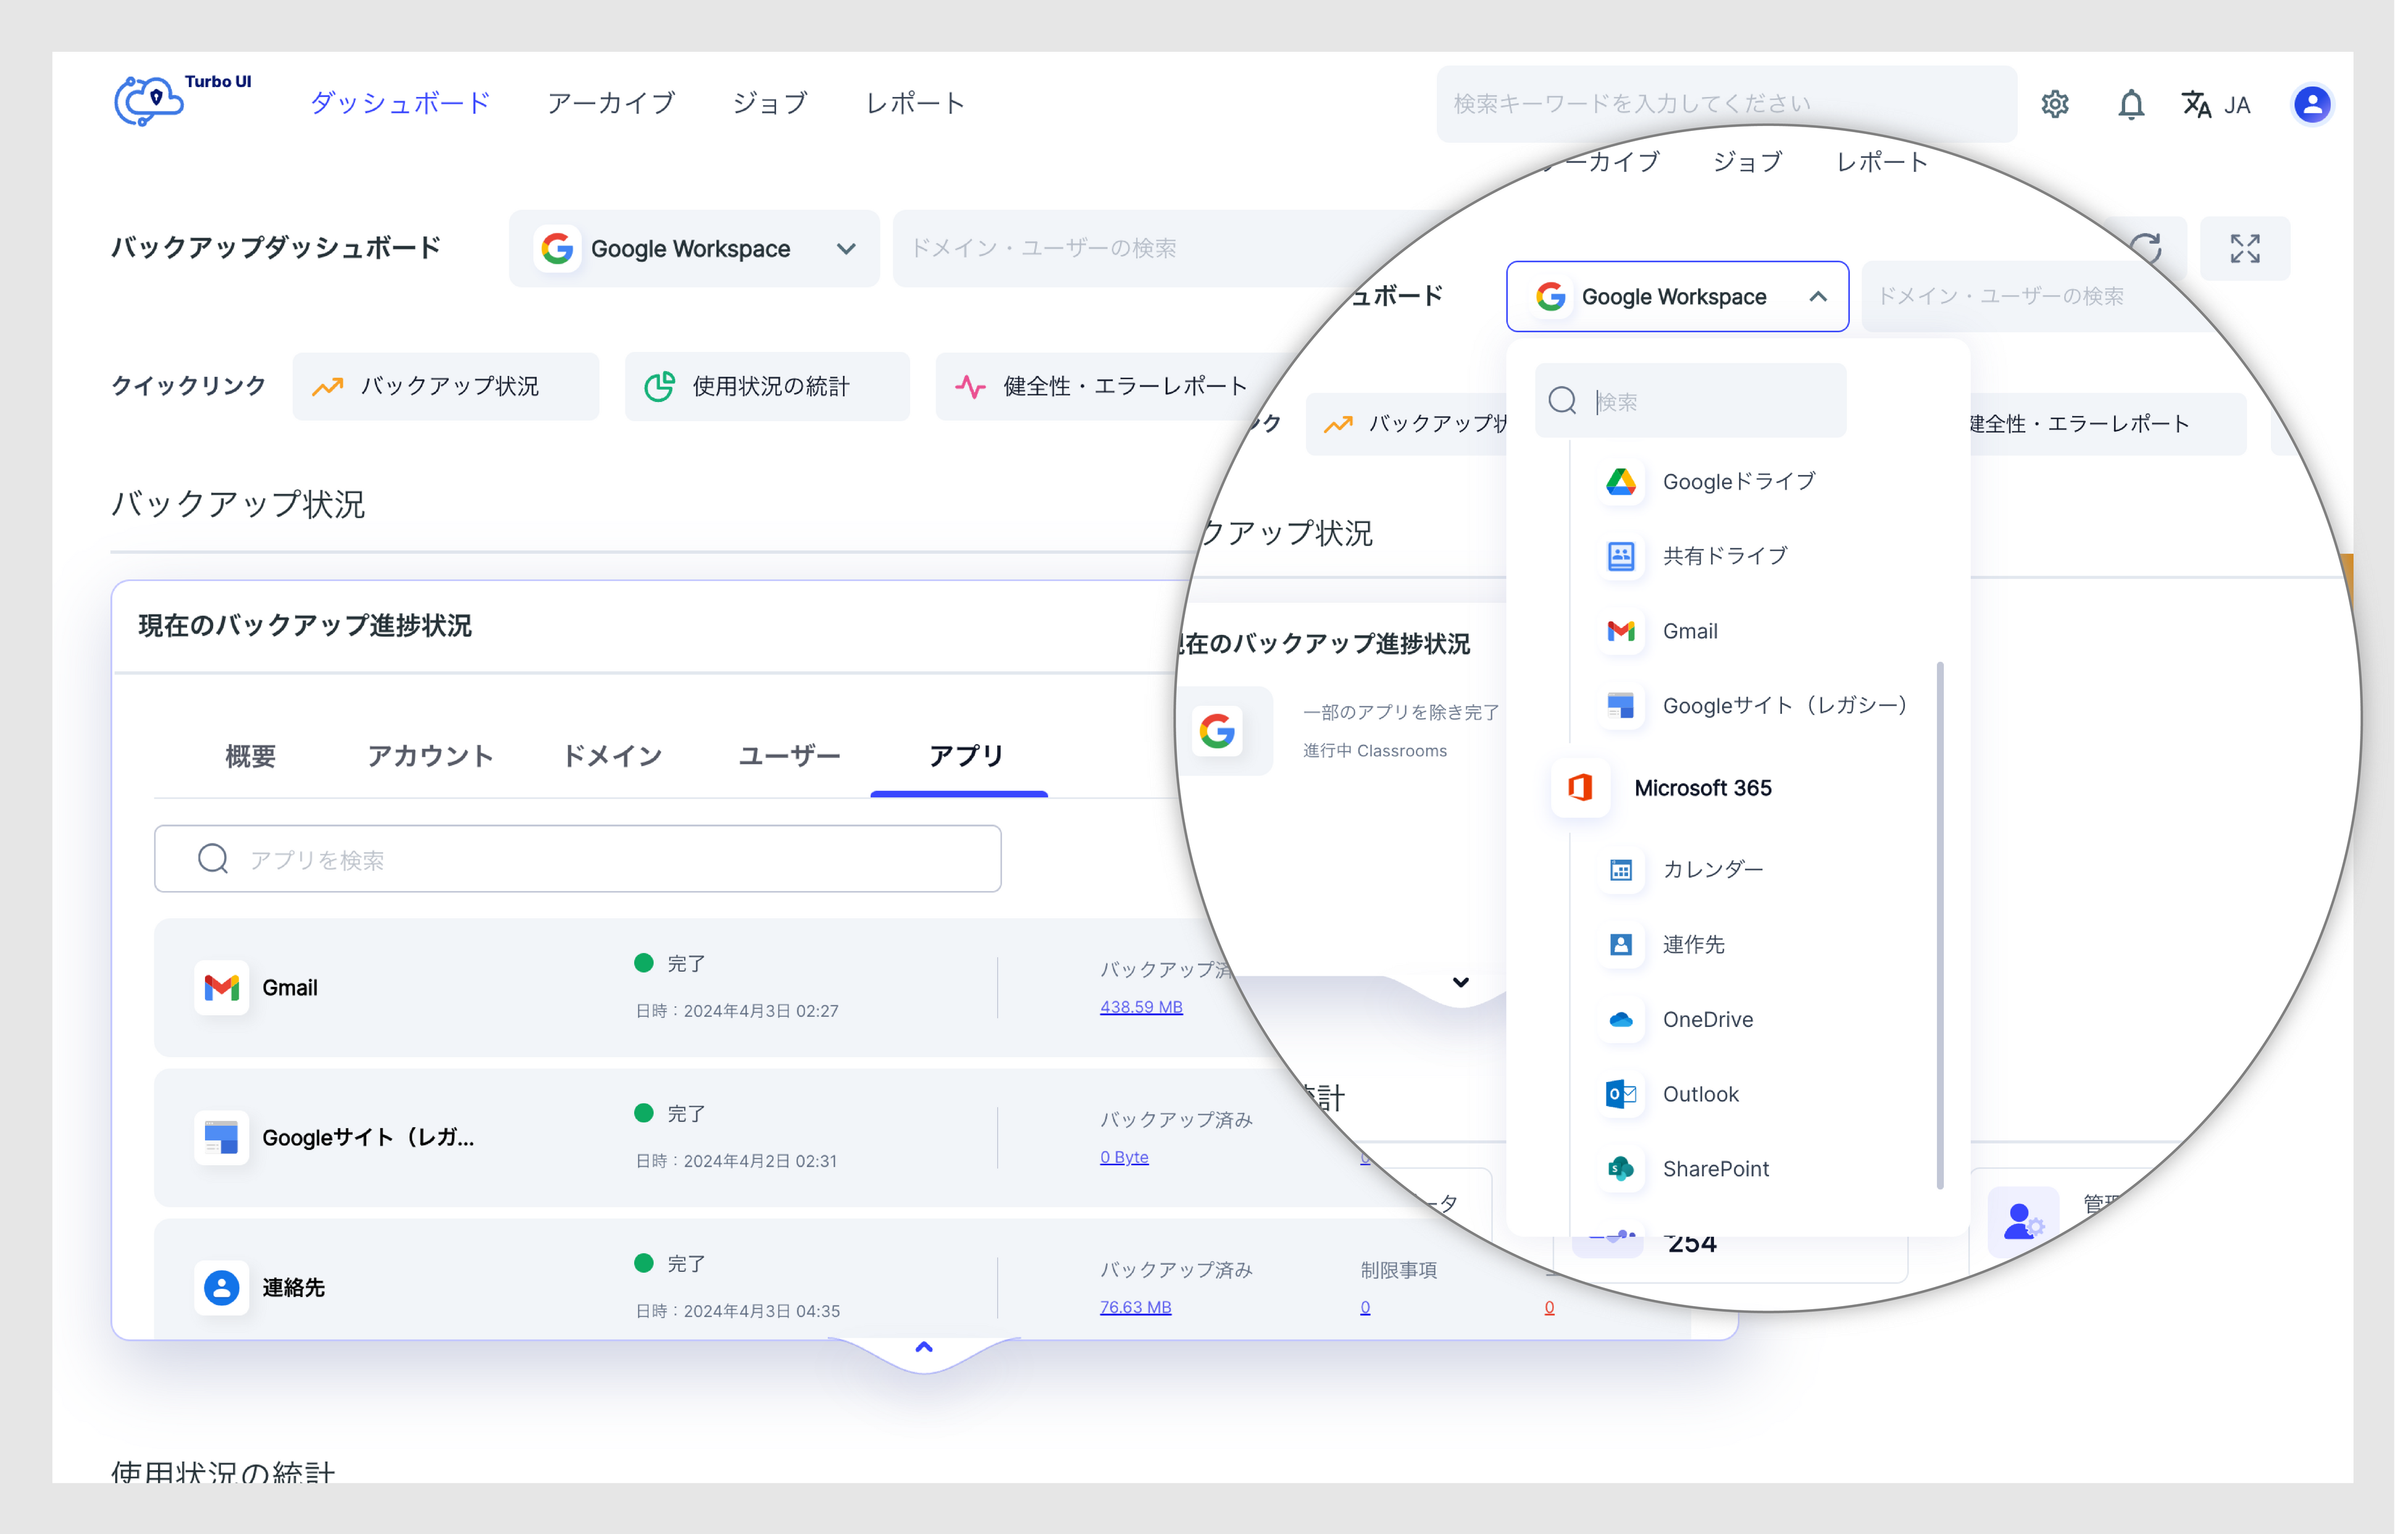Screen dimensions: 2408x1534
Task: Pick Outlook from the dropdown list
Action: [1700, 1094]
